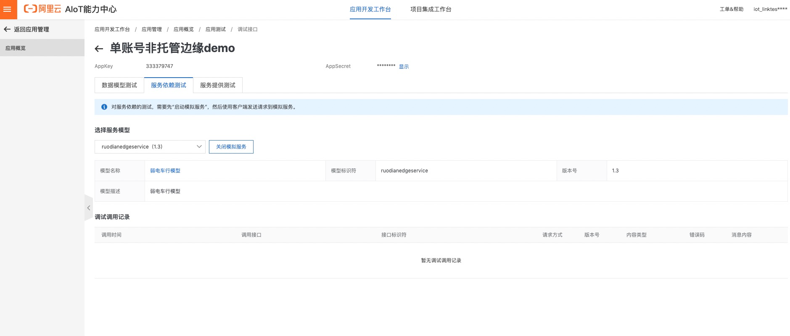Click 返回应用管理 text

point(32,29)
